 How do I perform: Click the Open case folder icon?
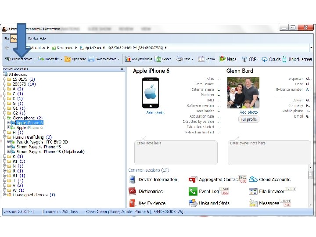67,59
